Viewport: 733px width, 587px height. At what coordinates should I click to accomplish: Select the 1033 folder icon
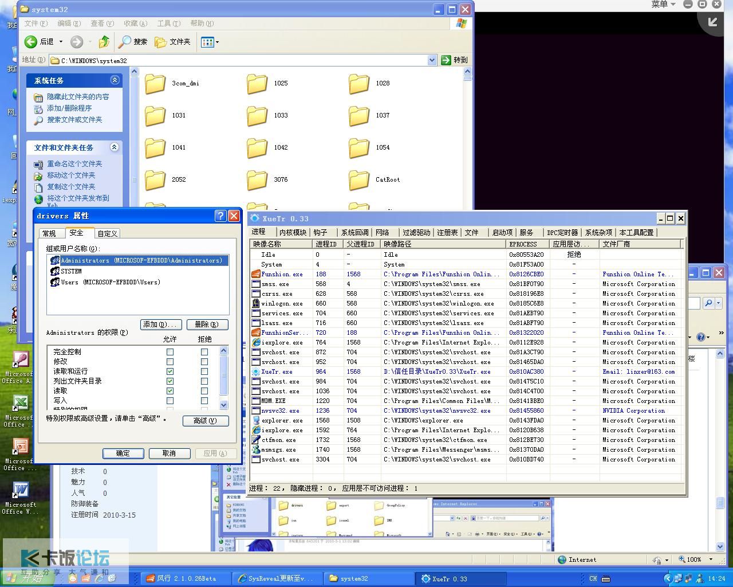pyautogui.click(x=257, y=116)
